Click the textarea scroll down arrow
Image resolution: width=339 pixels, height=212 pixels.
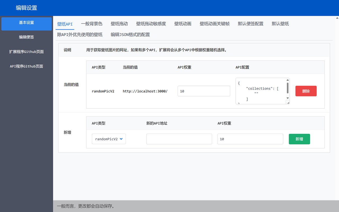pos(288,98)
